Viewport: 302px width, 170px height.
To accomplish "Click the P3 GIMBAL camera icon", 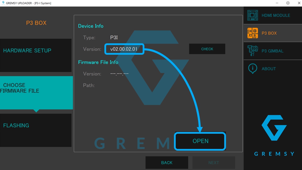I will (253, 51).
